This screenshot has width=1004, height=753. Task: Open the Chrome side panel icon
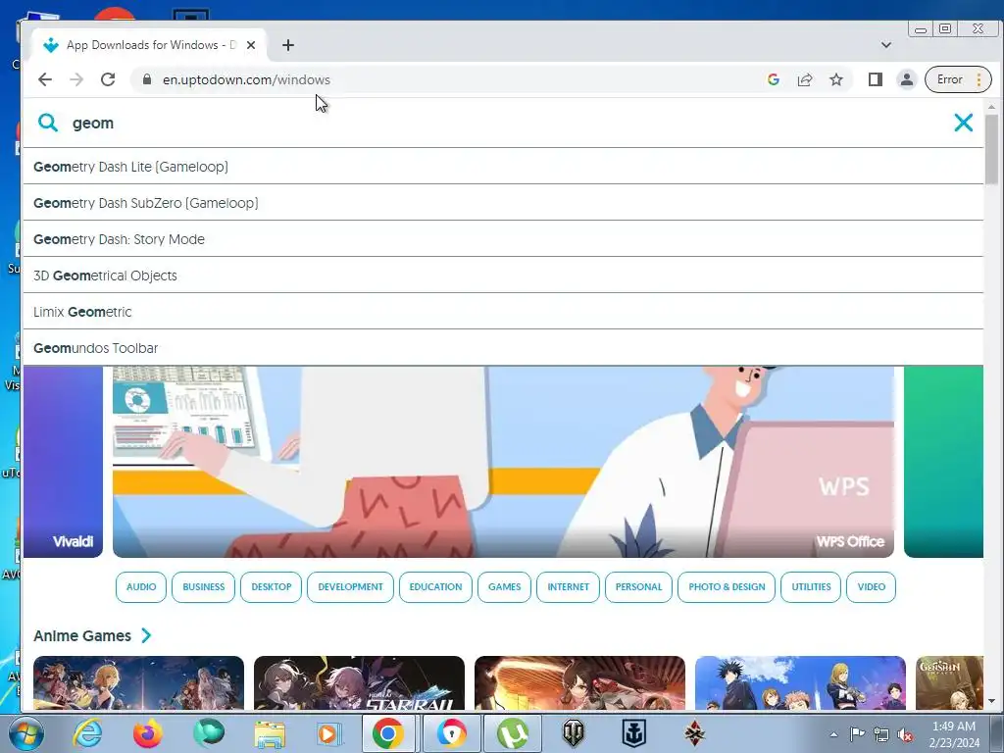876,79
